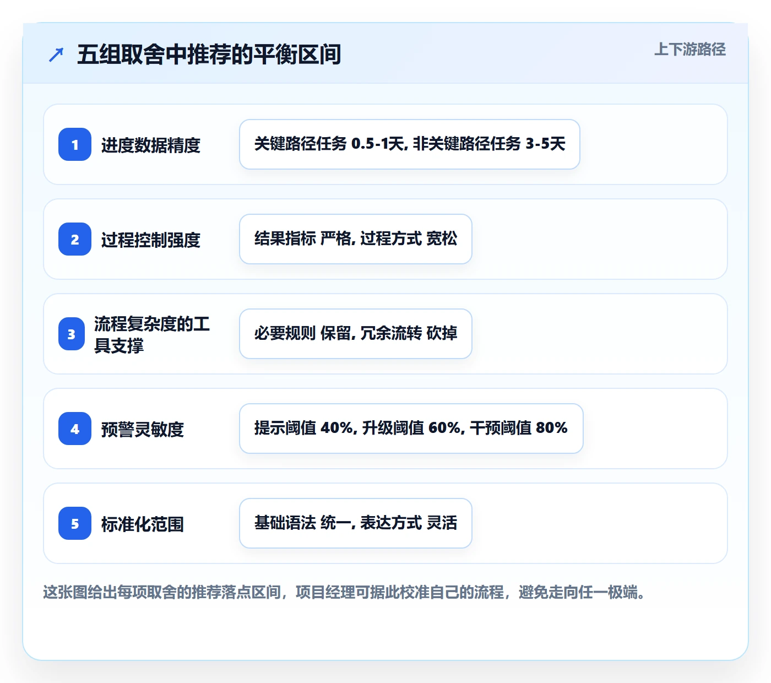Screen dimensions: 771x683
Task: Click the box 结果指标 严格, 过程方式 宽松
Action: tap(356, 239)
